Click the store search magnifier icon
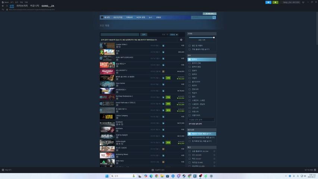 pyautogui.click(x=214, y=18)
